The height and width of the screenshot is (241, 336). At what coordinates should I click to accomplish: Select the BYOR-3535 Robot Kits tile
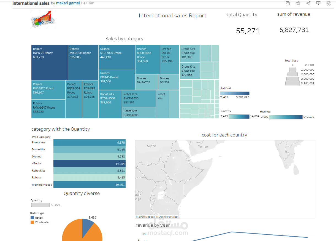click(139, 98)
